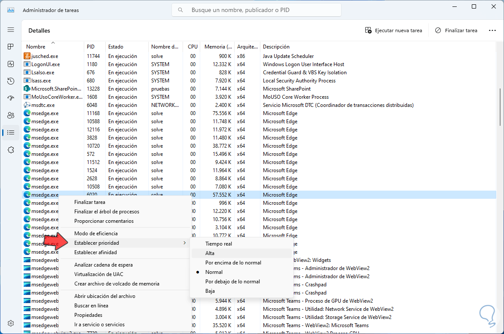504x334 pixels.
Task: Open Task Manager settings gear
Action: 11,323
